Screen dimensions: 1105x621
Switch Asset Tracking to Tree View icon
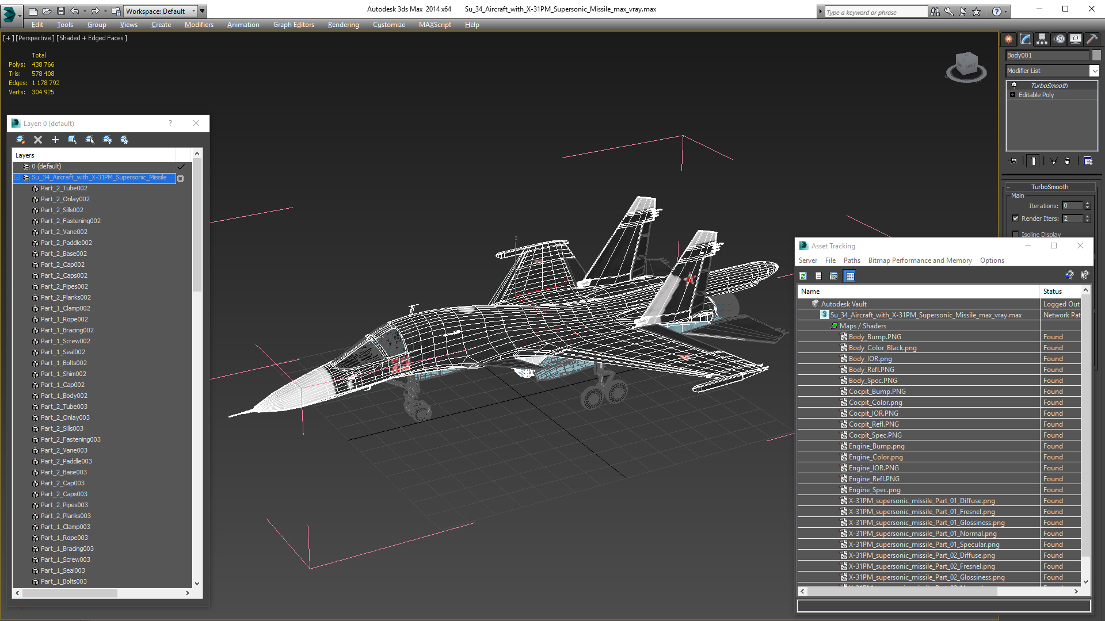click(x=834, y=276)
